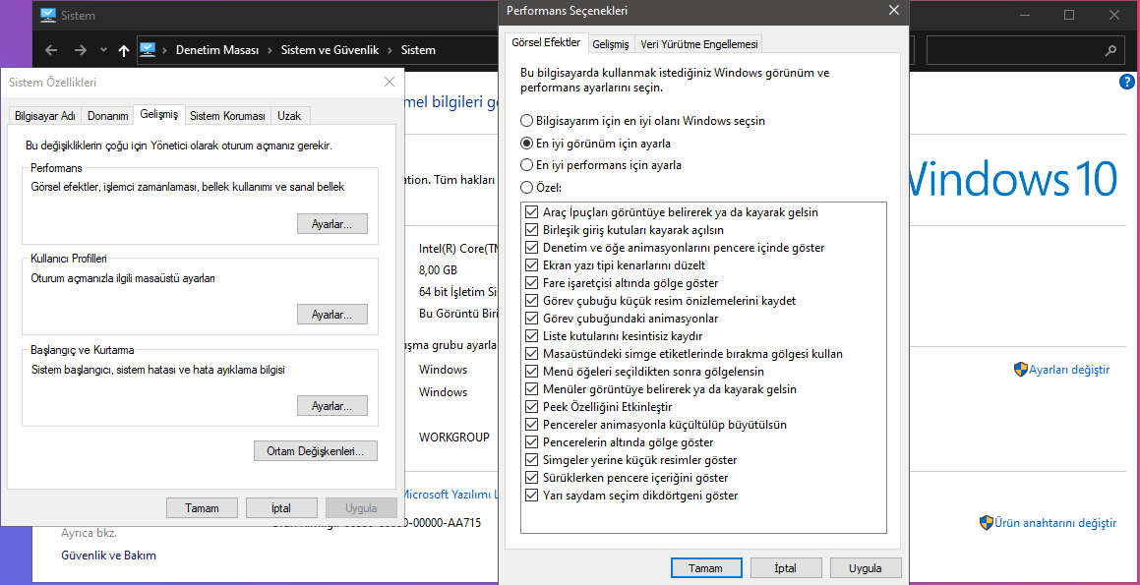
Task: Toggle 'Liste kutularını kesintisiz kaydır'
Action: coord(529,336)
